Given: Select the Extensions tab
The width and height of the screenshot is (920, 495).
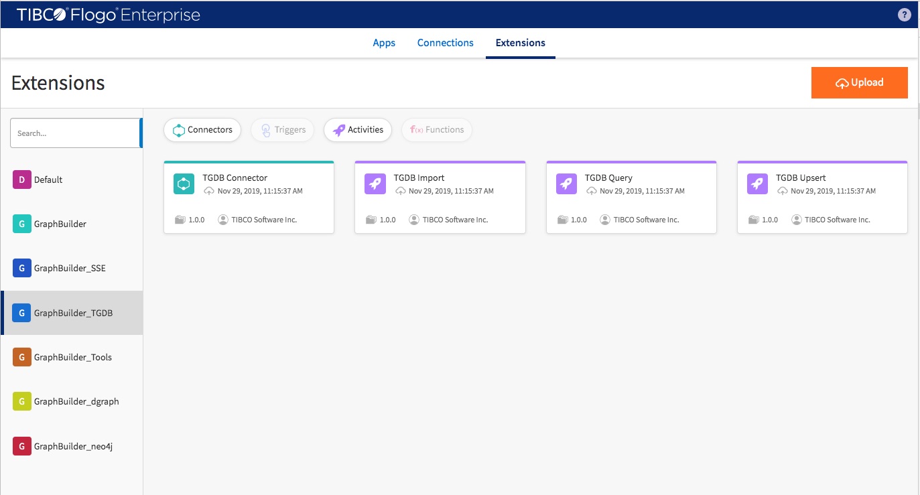Looking at the screenshot, I should [x=521, y=43].
